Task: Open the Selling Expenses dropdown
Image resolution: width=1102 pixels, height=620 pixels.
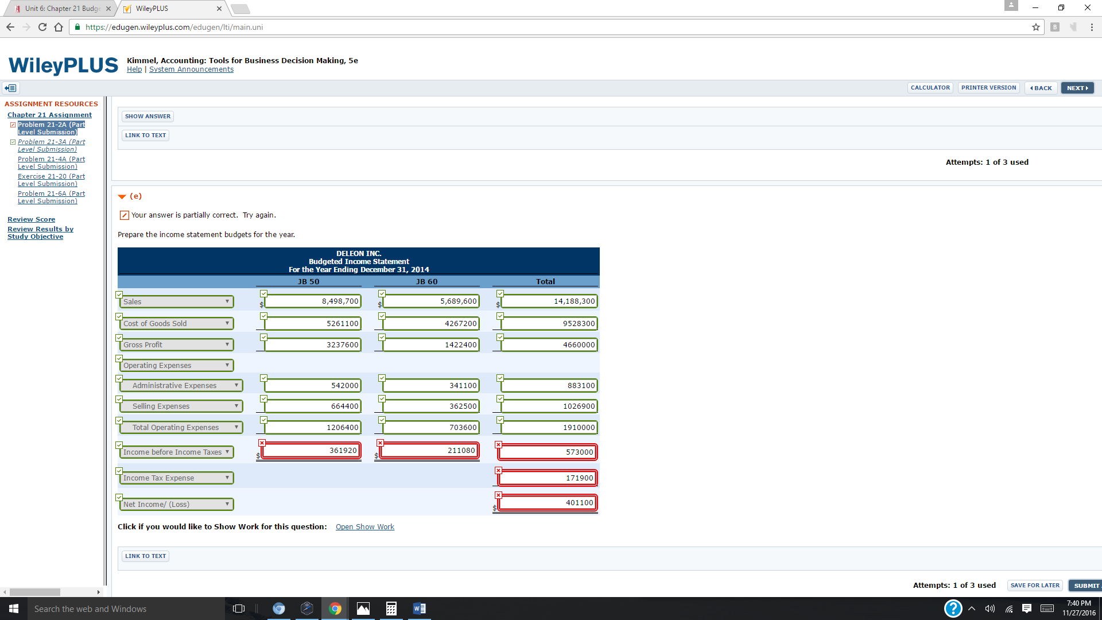Action: pos(181,406)
